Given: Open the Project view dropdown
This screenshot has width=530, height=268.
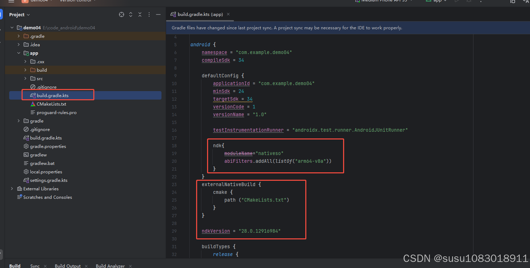Looking at the screenshot, I should [x=20, y=14].
